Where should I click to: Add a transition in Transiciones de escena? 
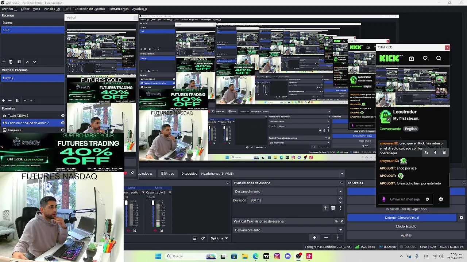click(x=325, y=208)
